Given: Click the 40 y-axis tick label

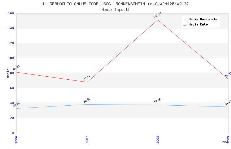Looking at the screenshot, I should (12, 103).
